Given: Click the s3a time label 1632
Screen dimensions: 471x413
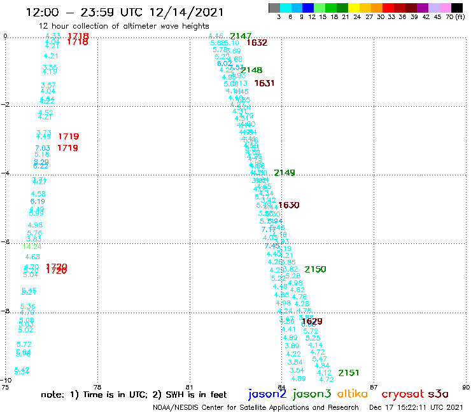Looking at the screenshot, I should (x=257, y=43).
